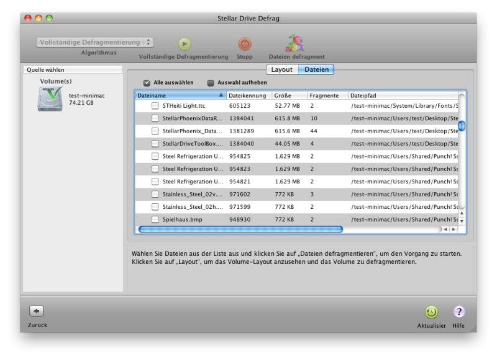Tick the Auswahl aufheben checkbox
The image size is (497, 360).
[211, 83]
